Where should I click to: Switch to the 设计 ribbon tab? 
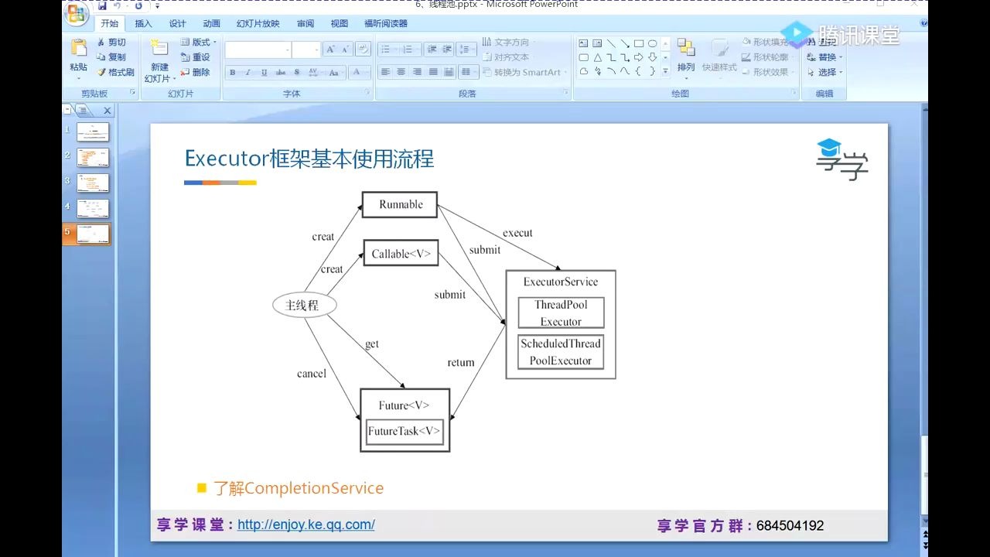pyautogui.click(x=178, y=24)
